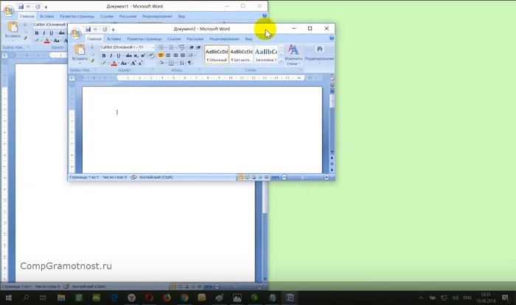The height and width of the screenshot is (305, 516).
Task: Switch to Разметка страницы tab in Документ2
Action: (144, 39)
